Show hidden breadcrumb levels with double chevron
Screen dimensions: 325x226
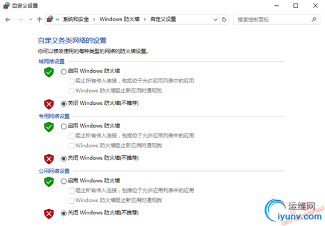57,19
